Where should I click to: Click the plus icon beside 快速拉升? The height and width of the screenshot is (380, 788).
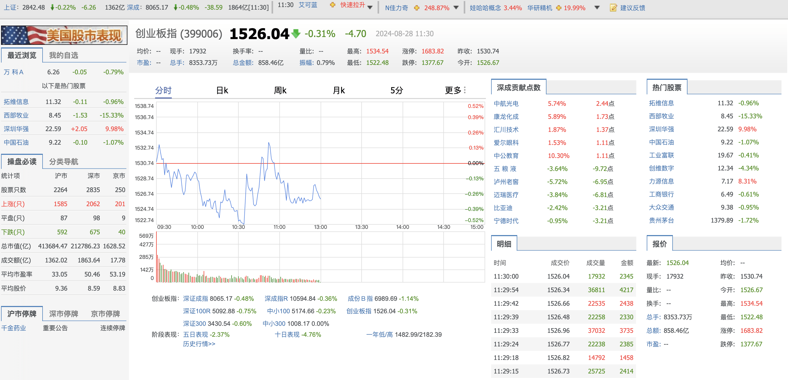point(333,5)
